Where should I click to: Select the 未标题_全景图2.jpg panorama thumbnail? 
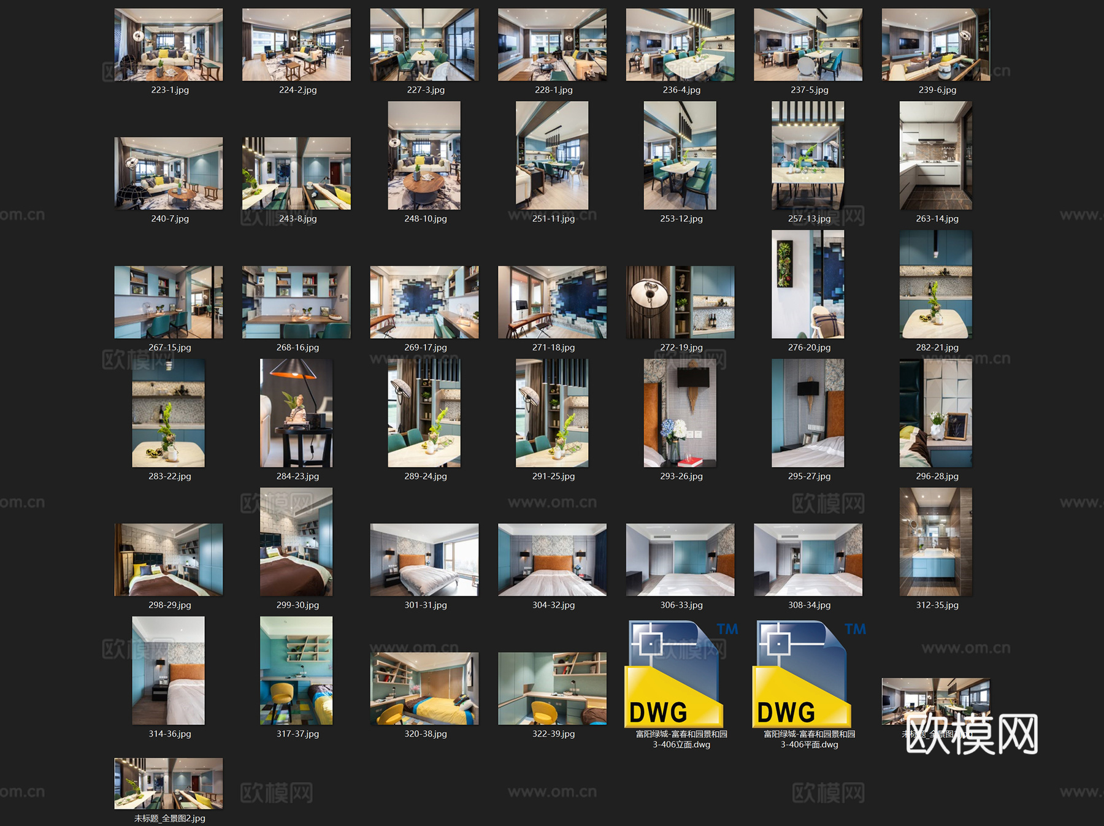pos(169,784)
